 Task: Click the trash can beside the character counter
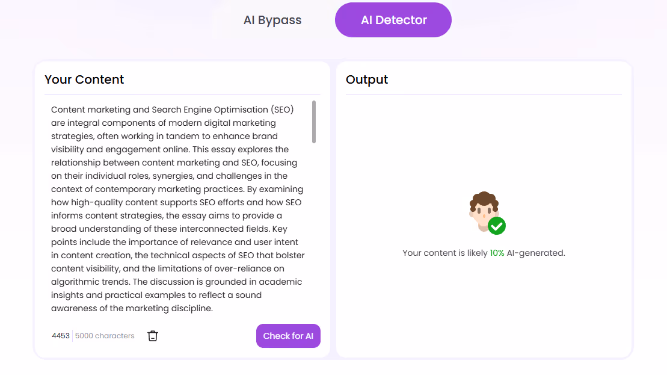(x=152, y=335)
